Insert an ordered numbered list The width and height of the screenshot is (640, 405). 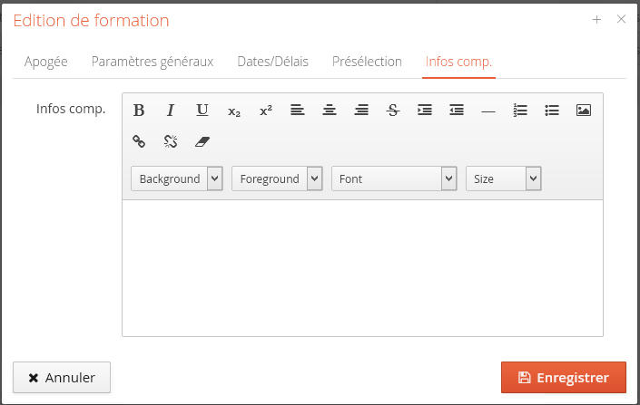520,111
